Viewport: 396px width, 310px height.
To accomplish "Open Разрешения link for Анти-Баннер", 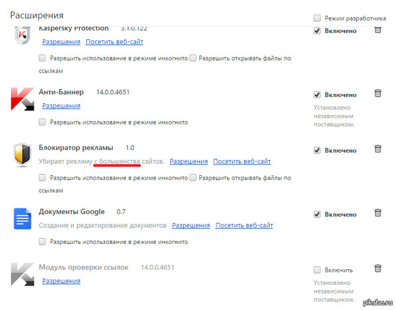I will [x=61, y=106].
